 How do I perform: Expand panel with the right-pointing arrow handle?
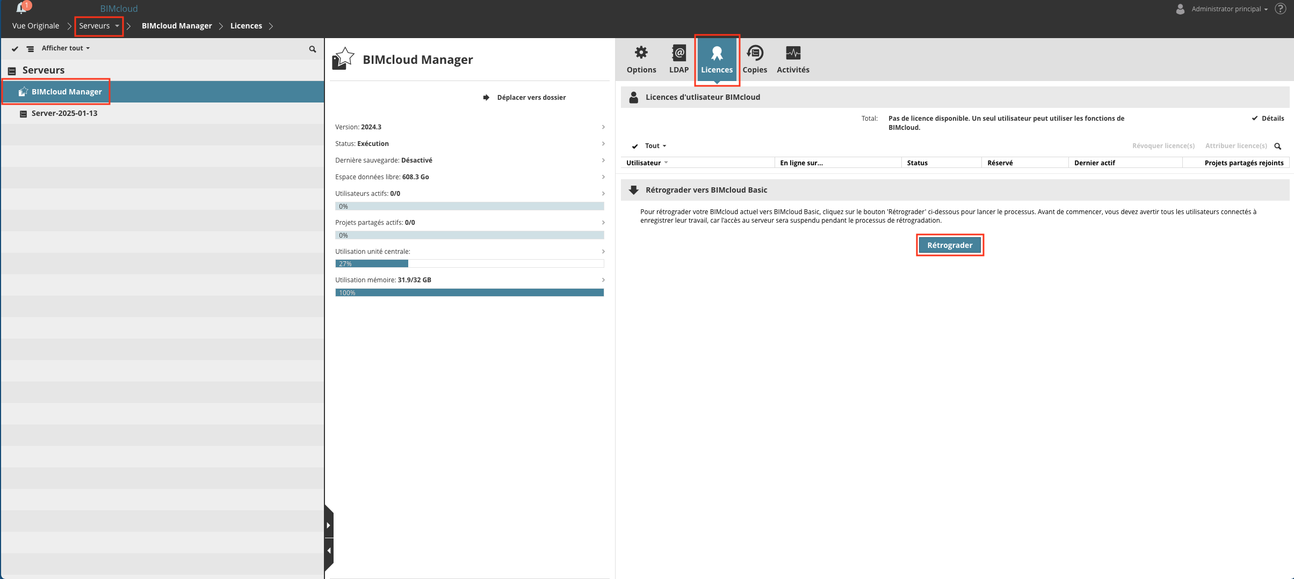[x=329, y=525]
